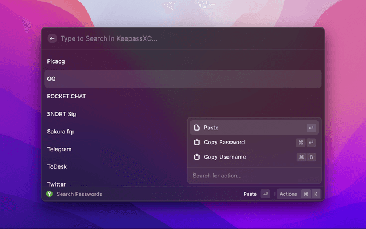
Task: Click the B key badge for Copy Username
Action: pos(311,157)
